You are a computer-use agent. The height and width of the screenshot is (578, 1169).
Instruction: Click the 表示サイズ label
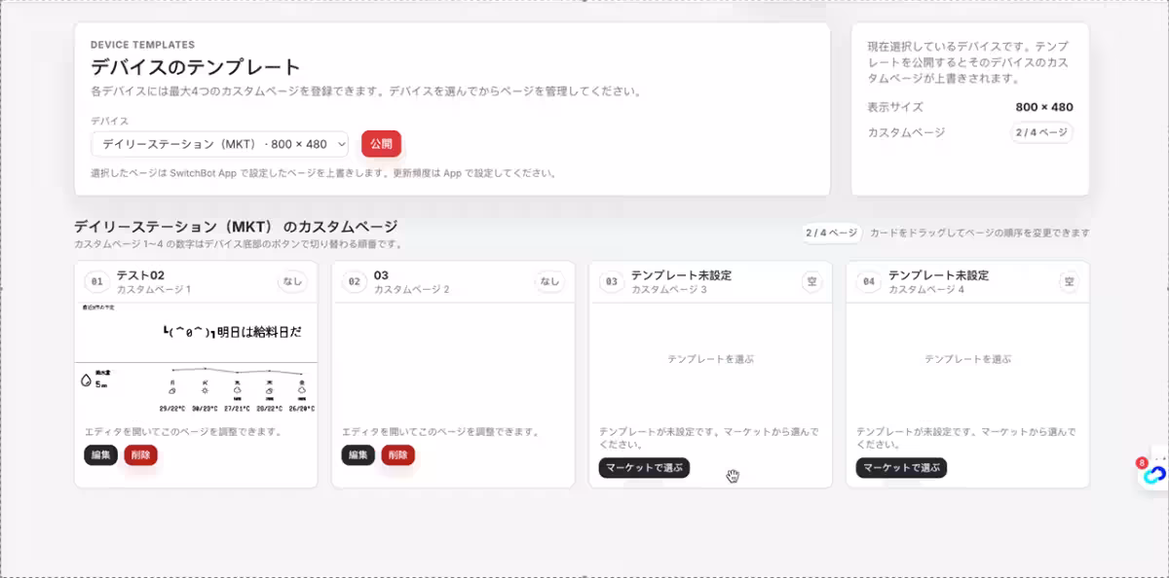[895, 107]
